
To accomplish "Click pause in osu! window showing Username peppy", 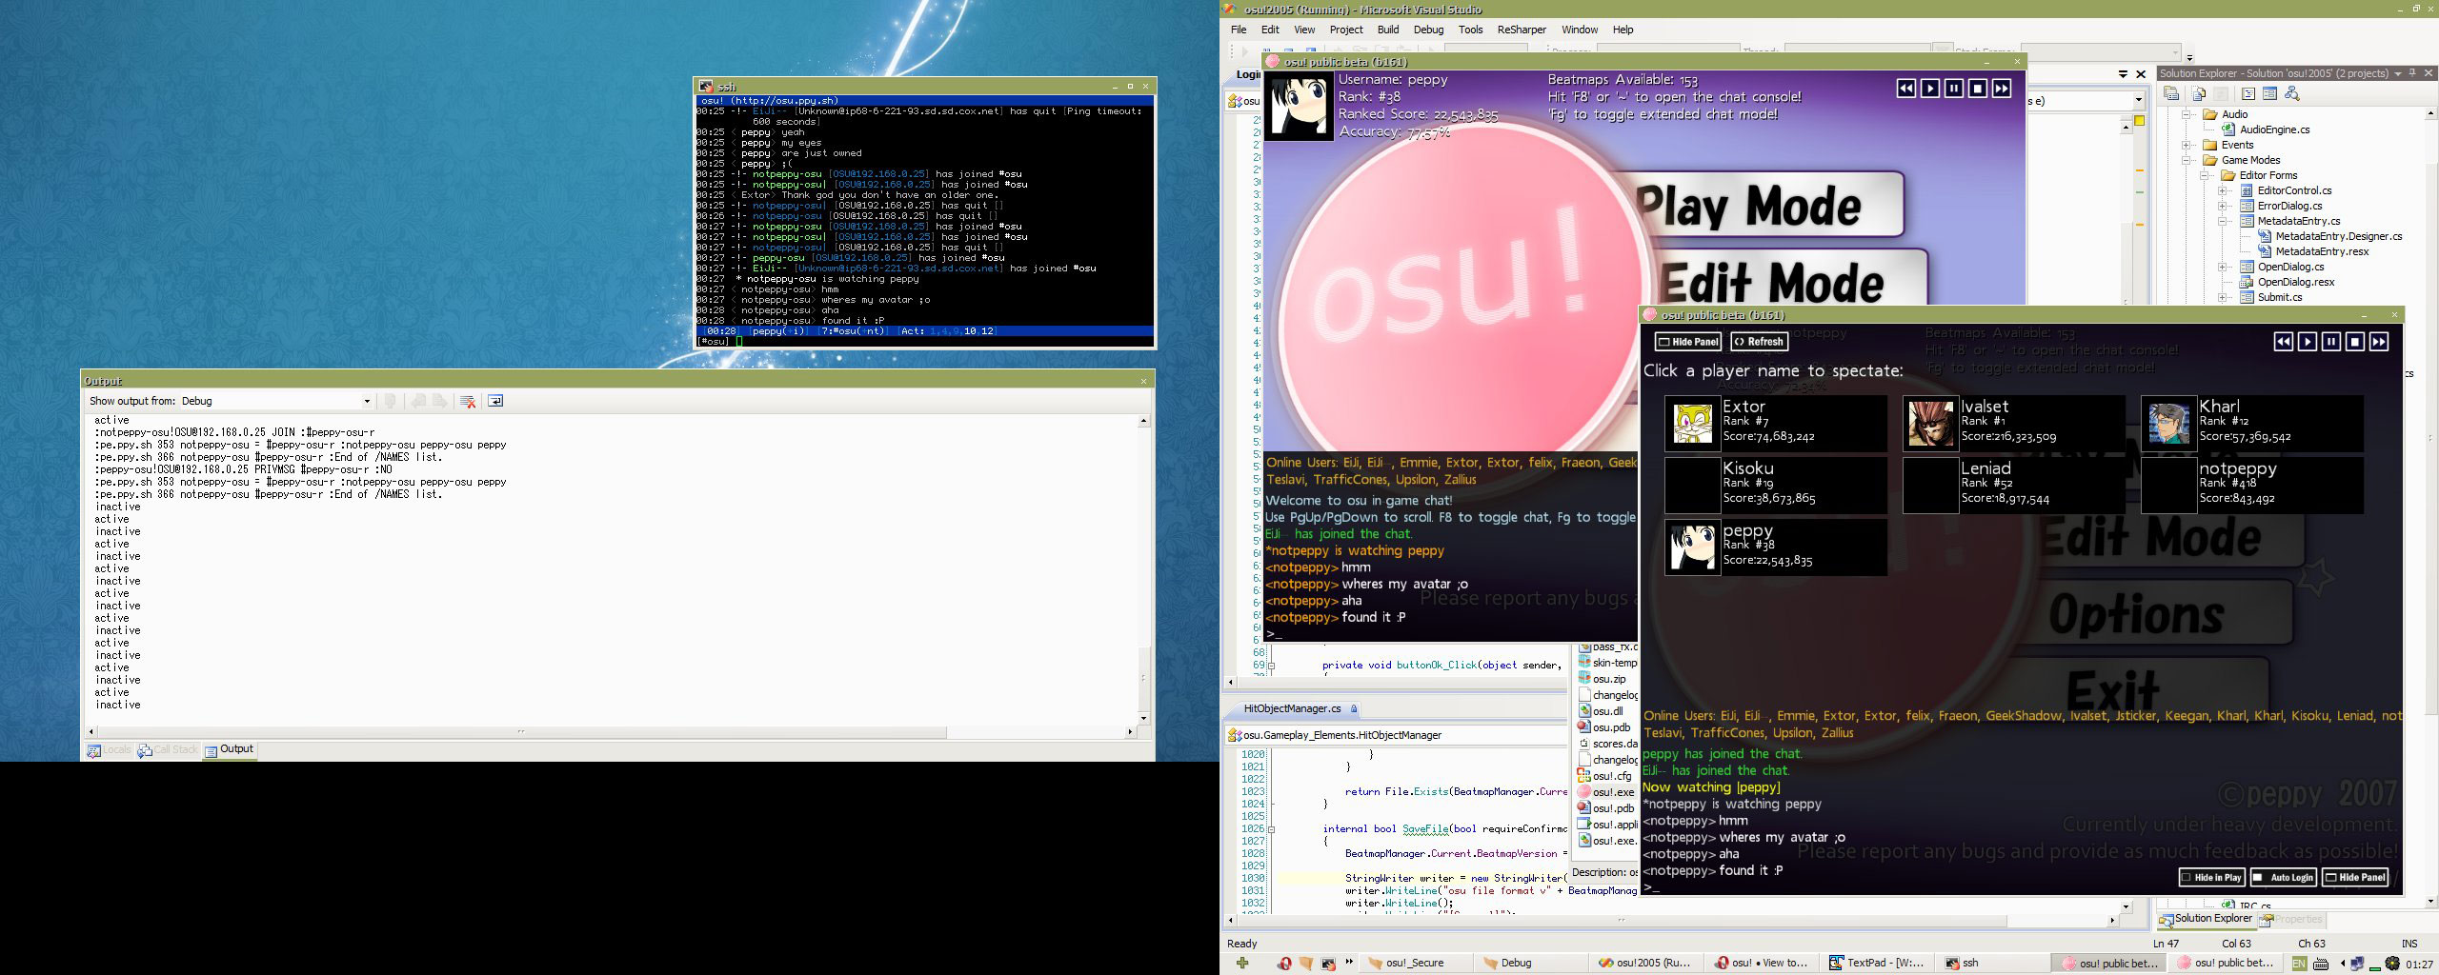I will 1954,89.
